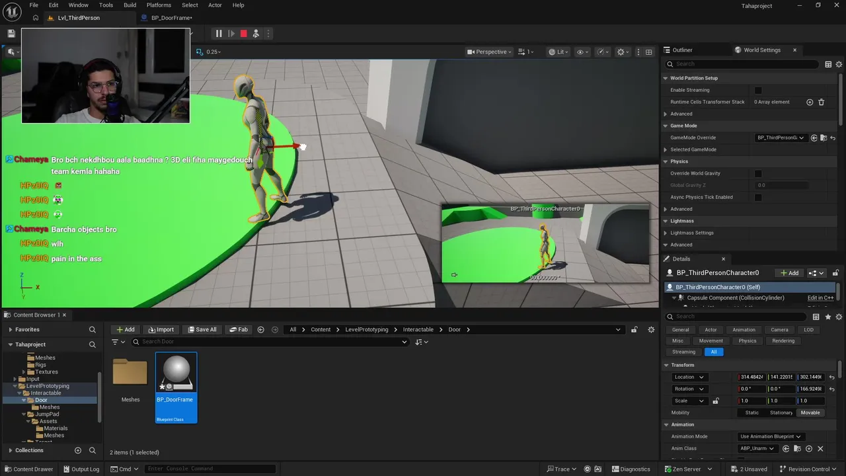Image resolution: width=846 pixels, height=476 pixels.
Task: Switch to the BP_DoorFrame editor tab
Action: click(x=171, y=18)
